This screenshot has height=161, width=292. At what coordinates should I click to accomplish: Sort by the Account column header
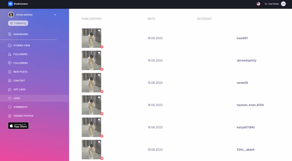pos(204,19)
